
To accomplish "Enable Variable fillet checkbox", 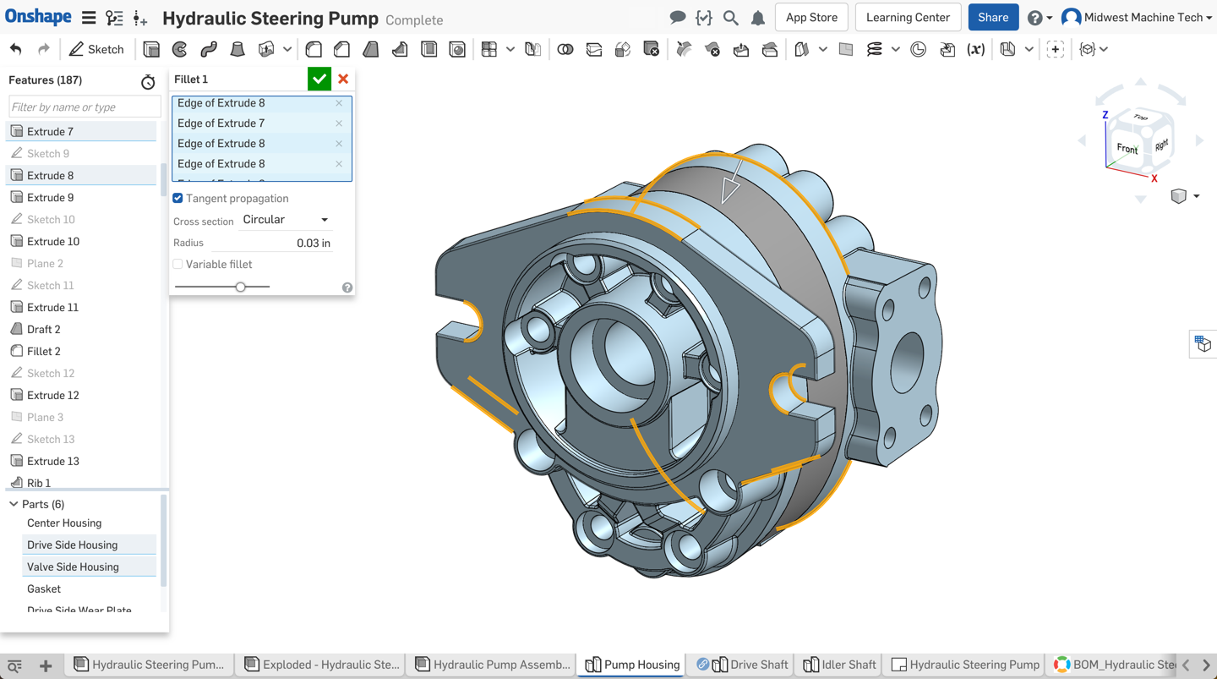I will [177, 265].
